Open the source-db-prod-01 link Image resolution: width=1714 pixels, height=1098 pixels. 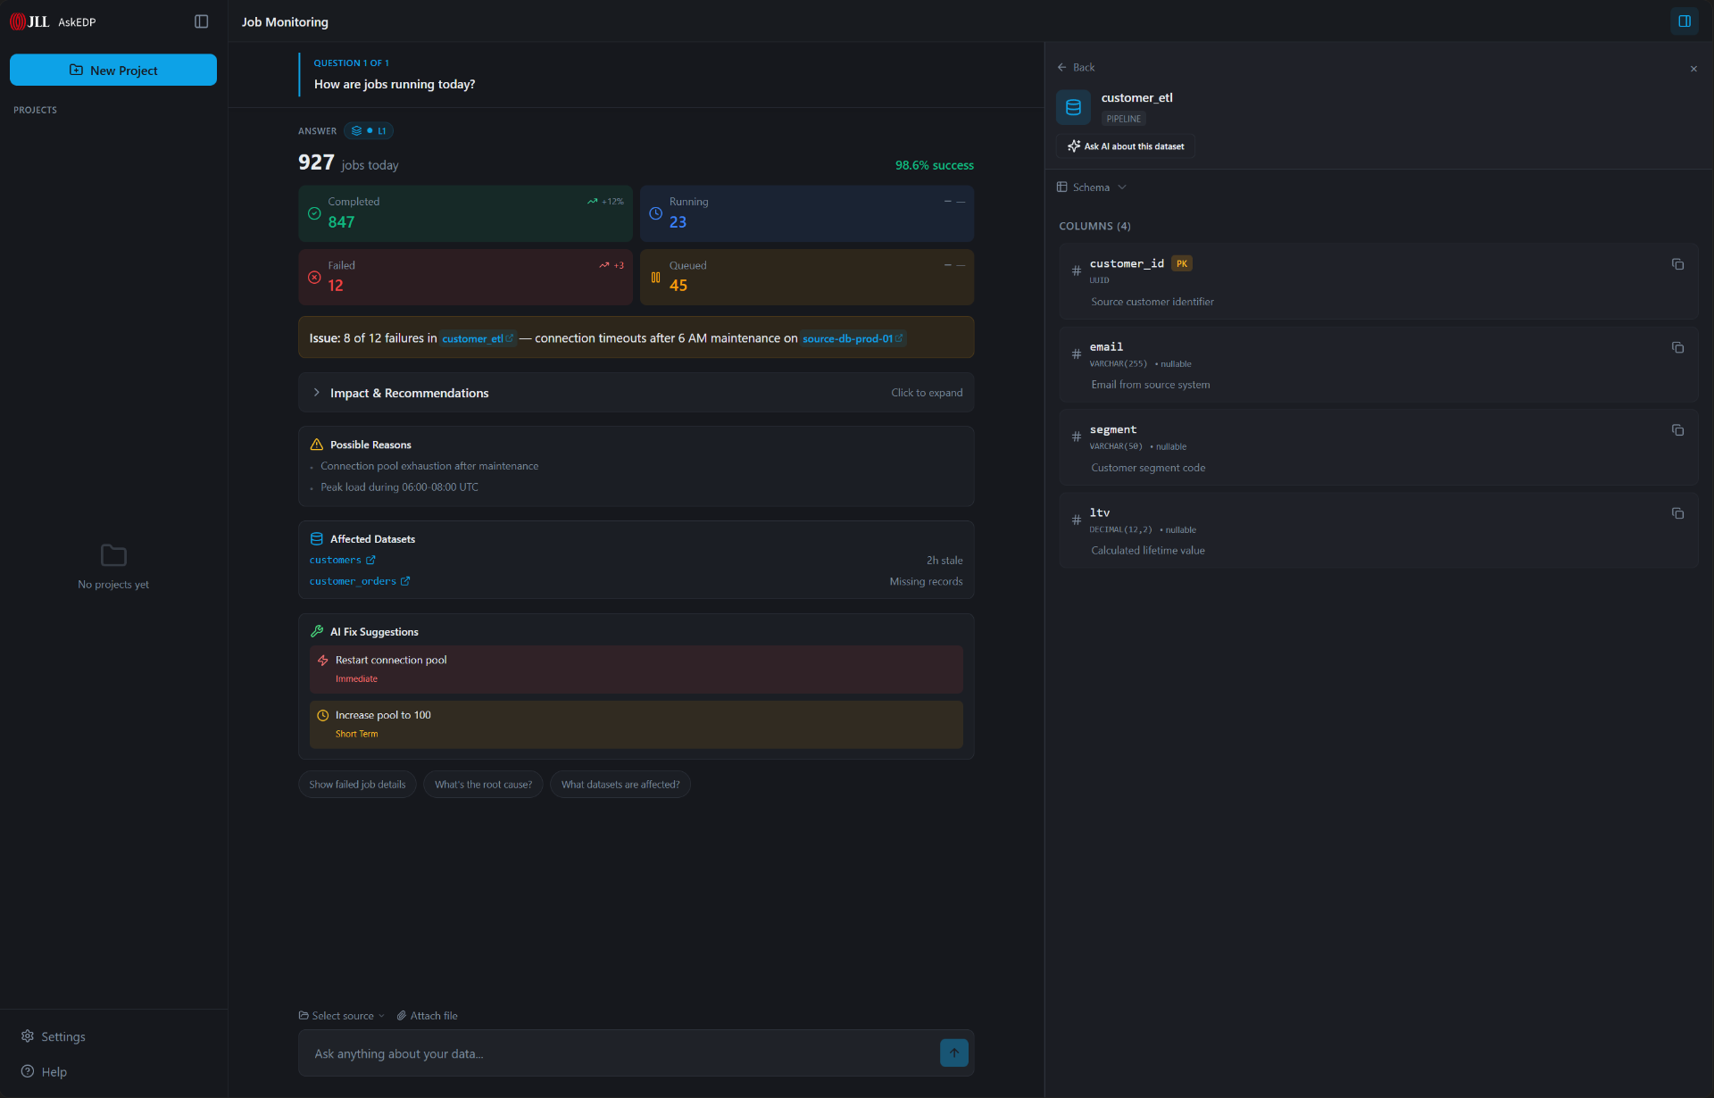(x=853, y=339)
